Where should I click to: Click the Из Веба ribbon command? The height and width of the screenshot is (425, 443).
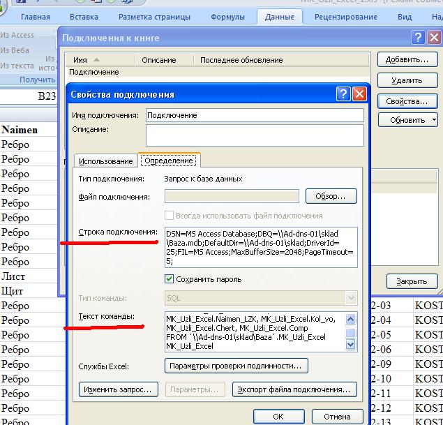point(15,50)
